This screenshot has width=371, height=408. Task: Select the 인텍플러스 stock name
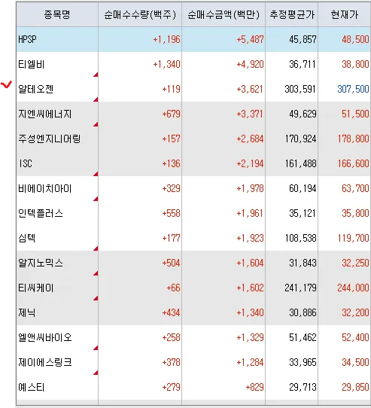(x=41, y=213)
